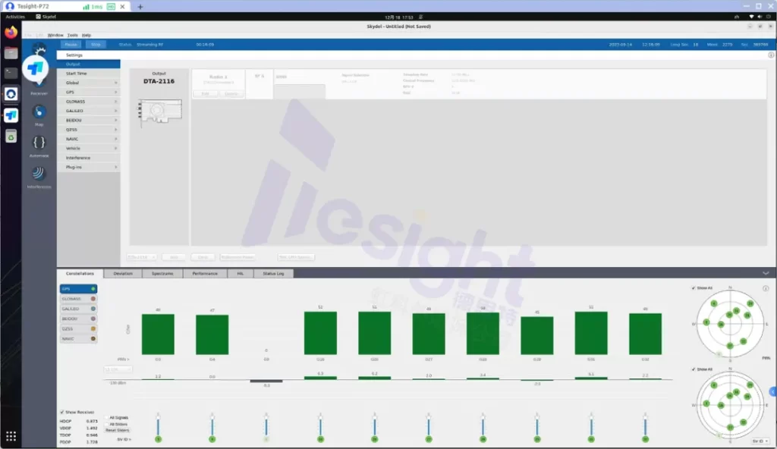Open the Map view icon
The image size is (777, 449).
click(39, 112)
